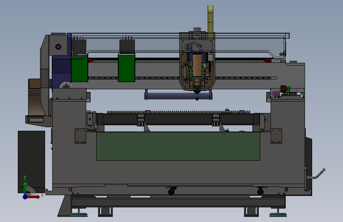Select the black cabinet left of the machine
The width and height of the screenshot is (343, 222).
coord(32,162)
